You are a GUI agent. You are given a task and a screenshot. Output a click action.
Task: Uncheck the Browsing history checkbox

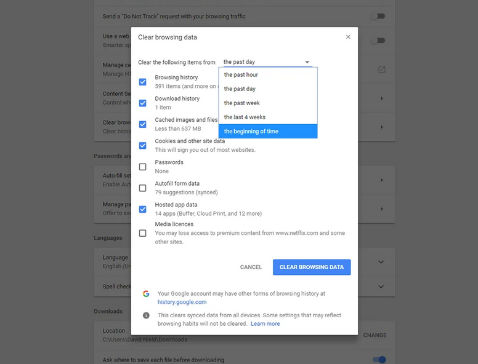[x=143, y=82]
